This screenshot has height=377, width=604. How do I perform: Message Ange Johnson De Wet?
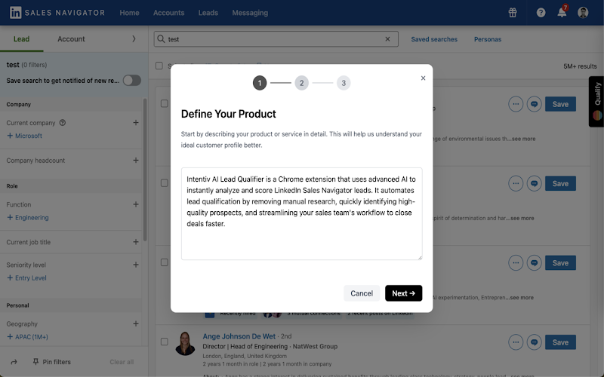[535, 342]
